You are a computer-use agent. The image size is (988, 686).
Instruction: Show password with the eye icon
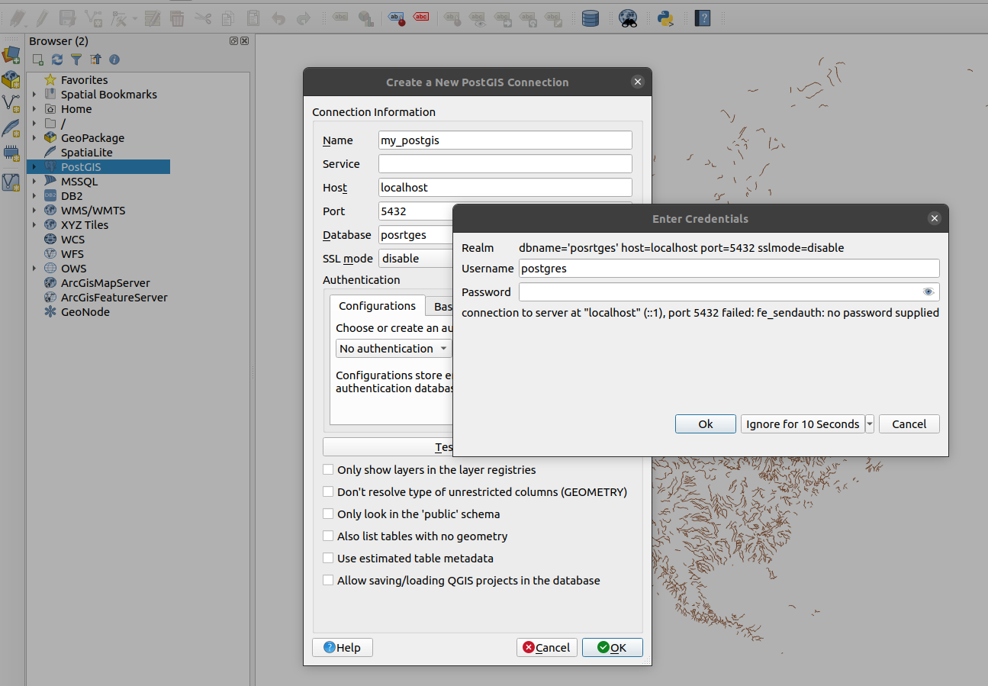(x=928, y=292)
